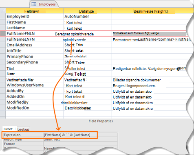Select the Employees table tab

tap(44, 4)
